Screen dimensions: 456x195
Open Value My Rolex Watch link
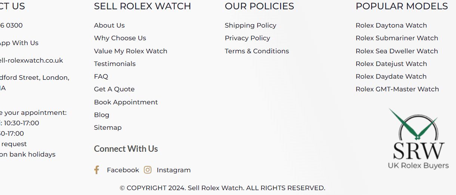(130, 51)
